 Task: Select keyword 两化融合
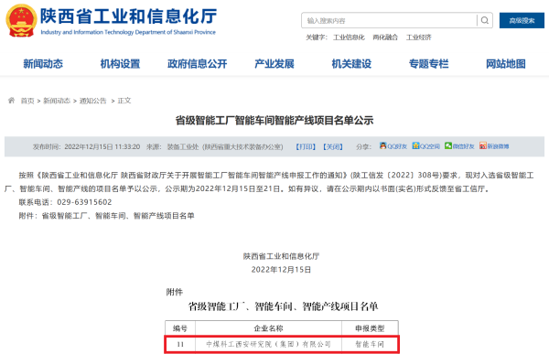click(x=385, y=38)
